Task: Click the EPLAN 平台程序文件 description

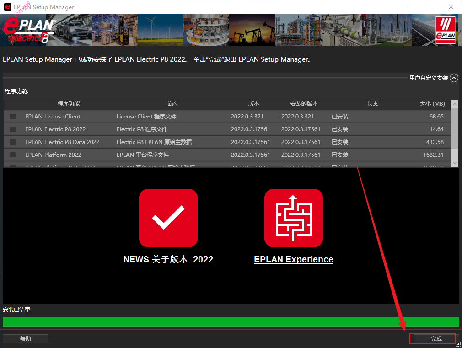Action: pos(143,155)
